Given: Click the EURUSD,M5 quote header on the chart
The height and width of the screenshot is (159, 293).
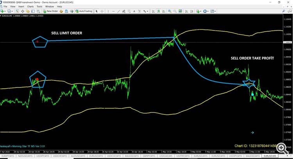Looking at the screenshot, I should 22,16.
